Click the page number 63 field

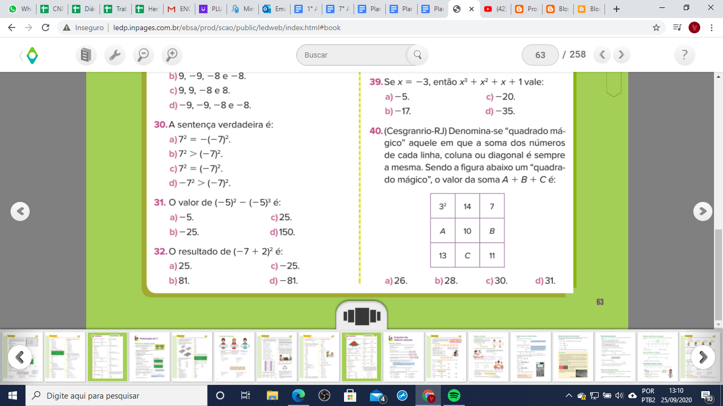540,55
